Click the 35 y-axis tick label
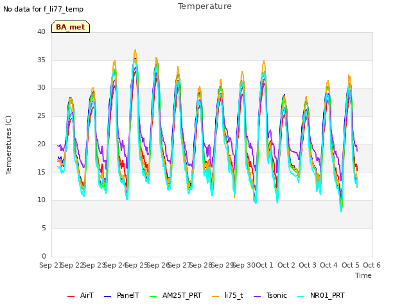This screenshot has height=308, width=411. coord(41,60)
